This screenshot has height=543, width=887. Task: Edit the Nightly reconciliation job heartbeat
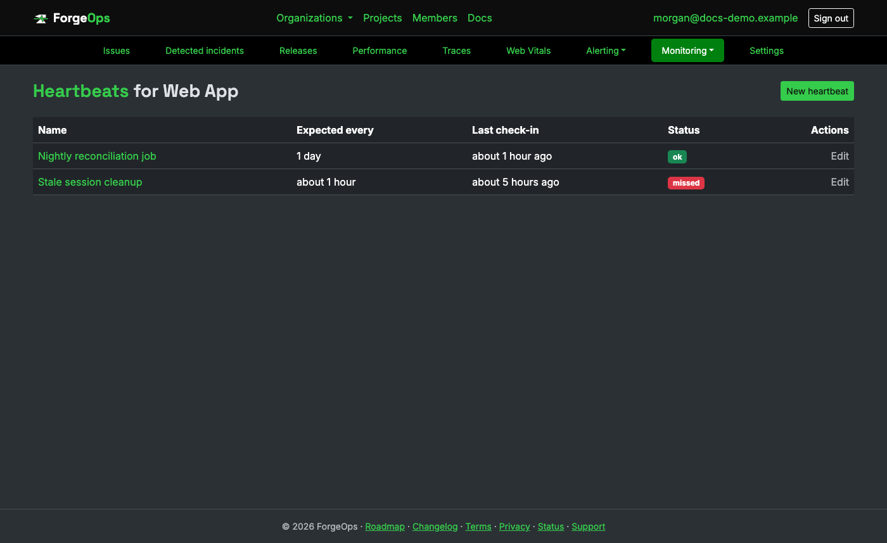840,156
